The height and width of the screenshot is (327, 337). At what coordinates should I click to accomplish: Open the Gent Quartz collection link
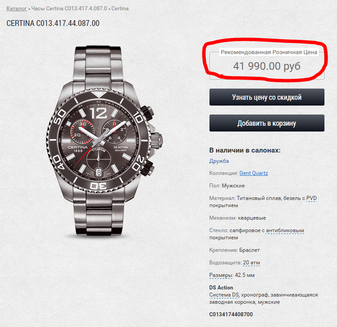point(254,173)
